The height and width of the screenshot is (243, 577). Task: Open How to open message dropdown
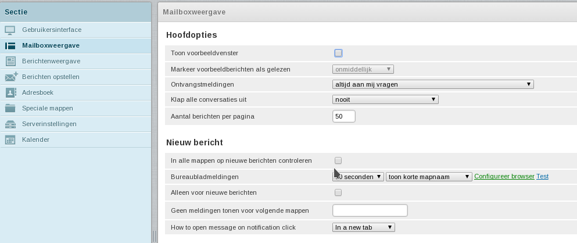tap(364, 227)
